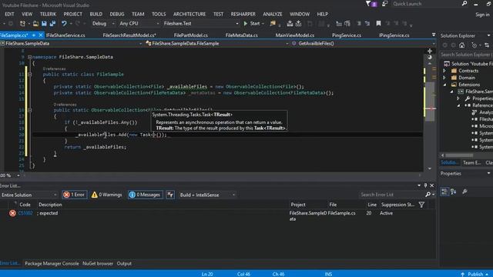Viewport: 493px width, 277px height.
Task: Open the RESHARPER menu
Action: pos(243,14)
